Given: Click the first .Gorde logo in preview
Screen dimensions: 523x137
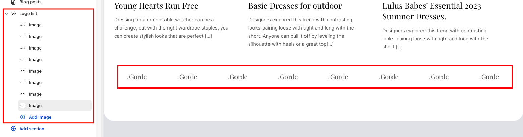Looking at the screenshot, I should (x=137, y=77).
